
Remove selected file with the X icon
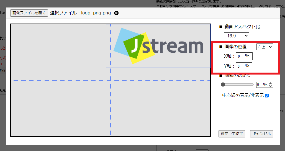pos(116,13)
